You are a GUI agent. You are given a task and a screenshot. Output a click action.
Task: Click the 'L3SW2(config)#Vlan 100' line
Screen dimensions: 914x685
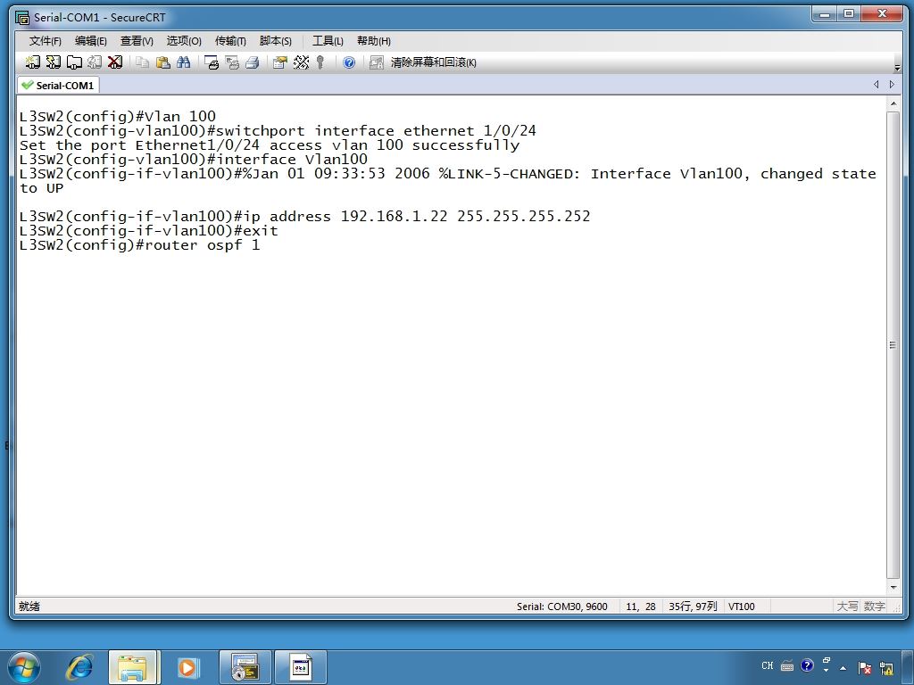118,117
